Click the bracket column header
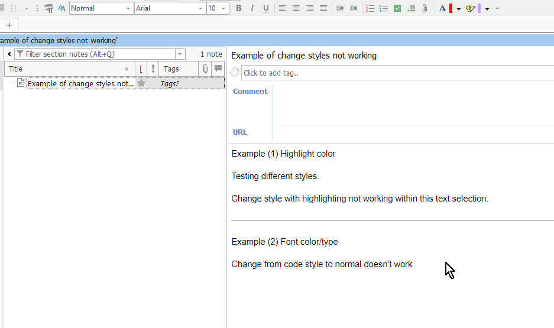Viewport: 554px width, 328px height. pyautogui.click(x=141, y=69)
